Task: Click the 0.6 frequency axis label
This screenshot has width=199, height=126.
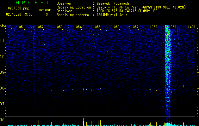Action: pyautogui.click(x=3, y=120)
